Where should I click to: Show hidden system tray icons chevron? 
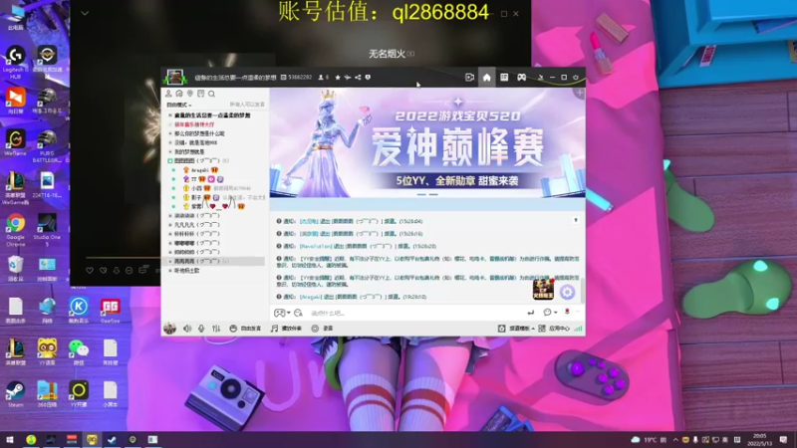(675, 440)
